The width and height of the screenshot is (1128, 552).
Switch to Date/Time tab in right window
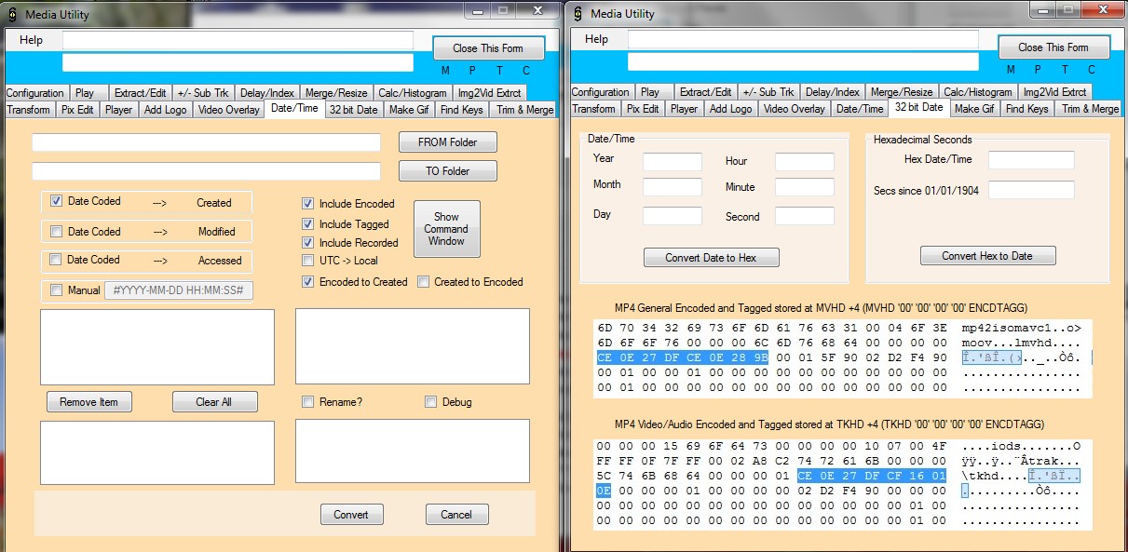859,109
